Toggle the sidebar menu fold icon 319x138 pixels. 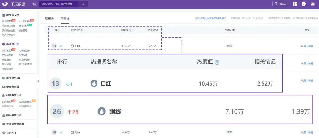tap(34, 4)
